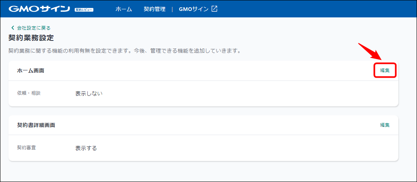Click the external-link icon beside GMOサイン
Image resolution: width=417 pixels, height=182 pixels.
coord(214,9)
